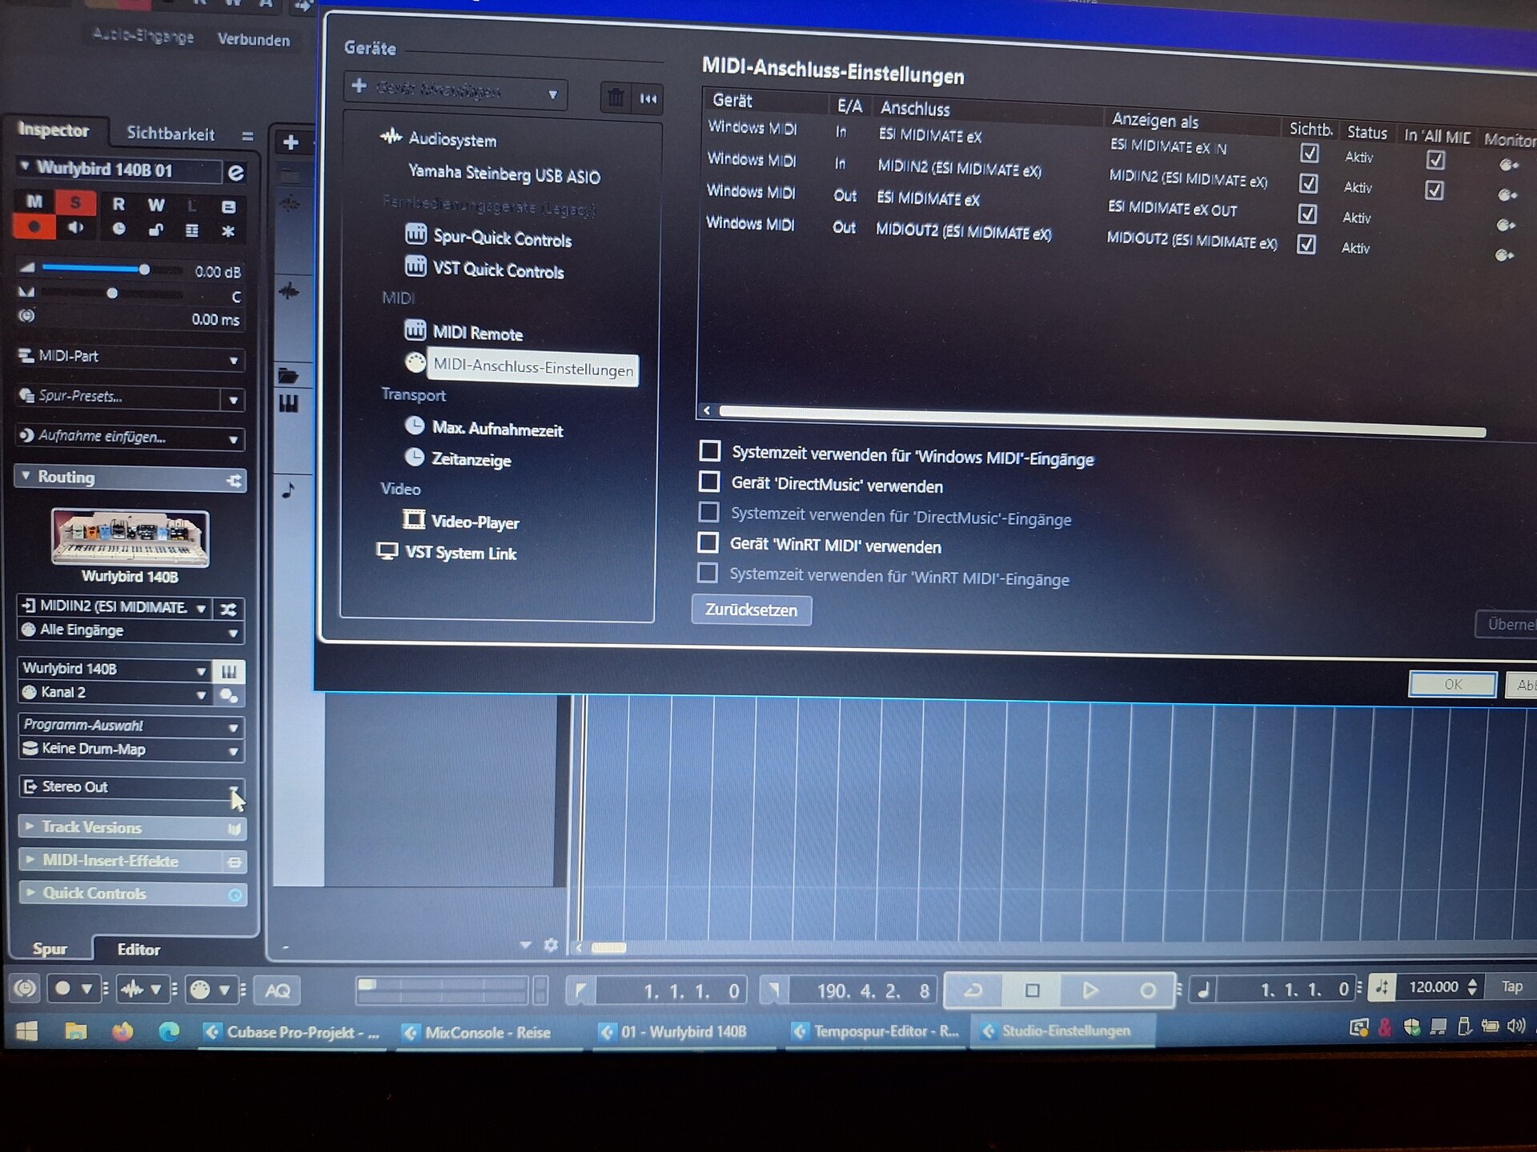Viewport: 1537px width, 1152px height.
Task: Click the lock icon in Inspector track buttons
Action: point(156,230)
